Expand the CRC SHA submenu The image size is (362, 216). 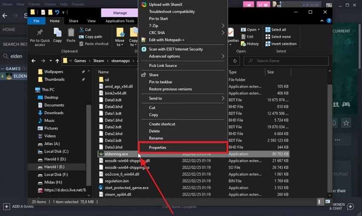(183, 33)
